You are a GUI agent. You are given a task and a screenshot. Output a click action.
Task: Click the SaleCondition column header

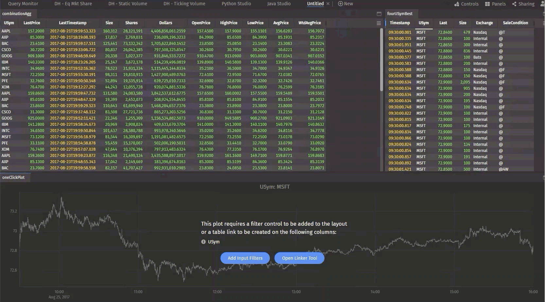pos(515,23)
